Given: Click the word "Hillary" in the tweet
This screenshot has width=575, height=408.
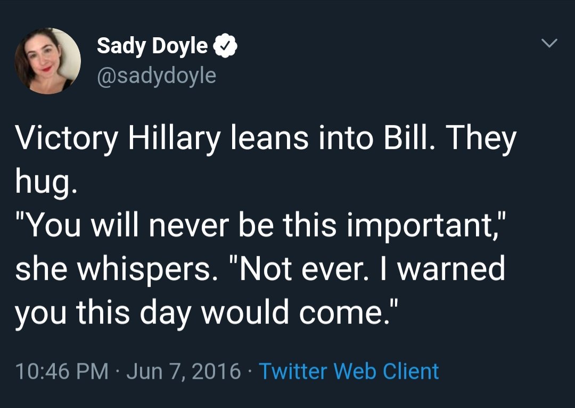Looking at the screenshot, I should [174, 140].
